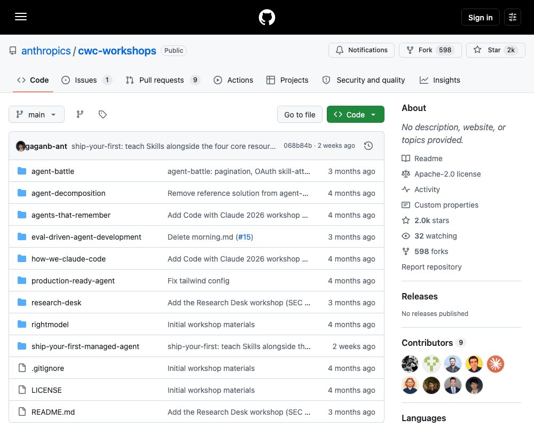Viewport: 534px width, 427px height.
Task: Open the Releases heading link
Action: 420,296
